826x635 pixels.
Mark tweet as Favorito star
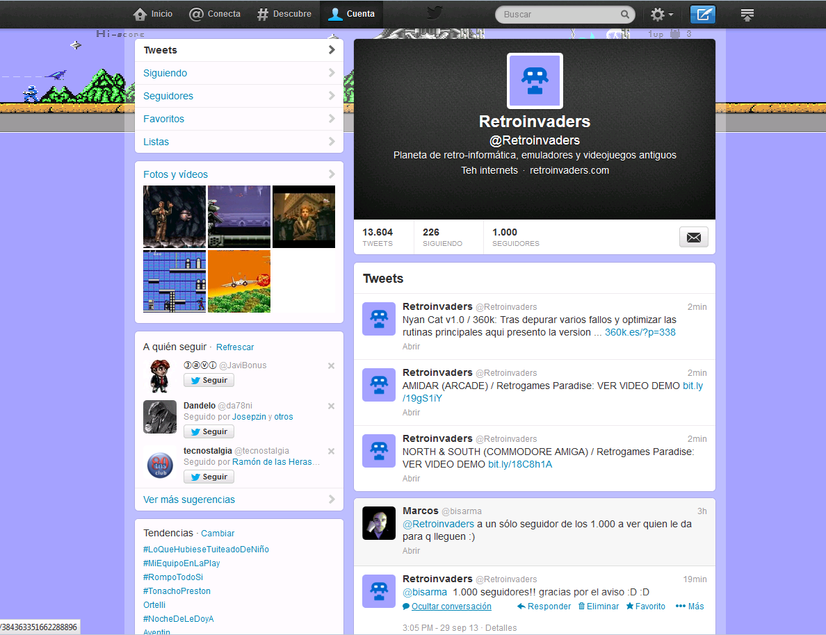coord(646,607)
